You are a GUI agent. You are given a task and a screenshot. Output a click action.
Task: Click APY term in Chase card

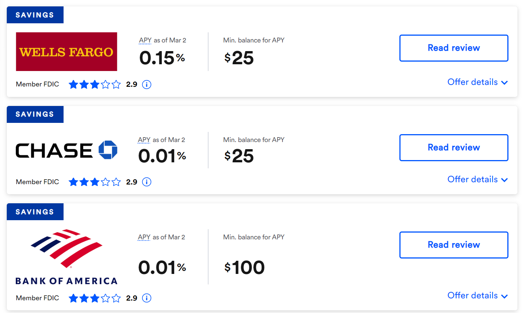click(x=144, y=140)
